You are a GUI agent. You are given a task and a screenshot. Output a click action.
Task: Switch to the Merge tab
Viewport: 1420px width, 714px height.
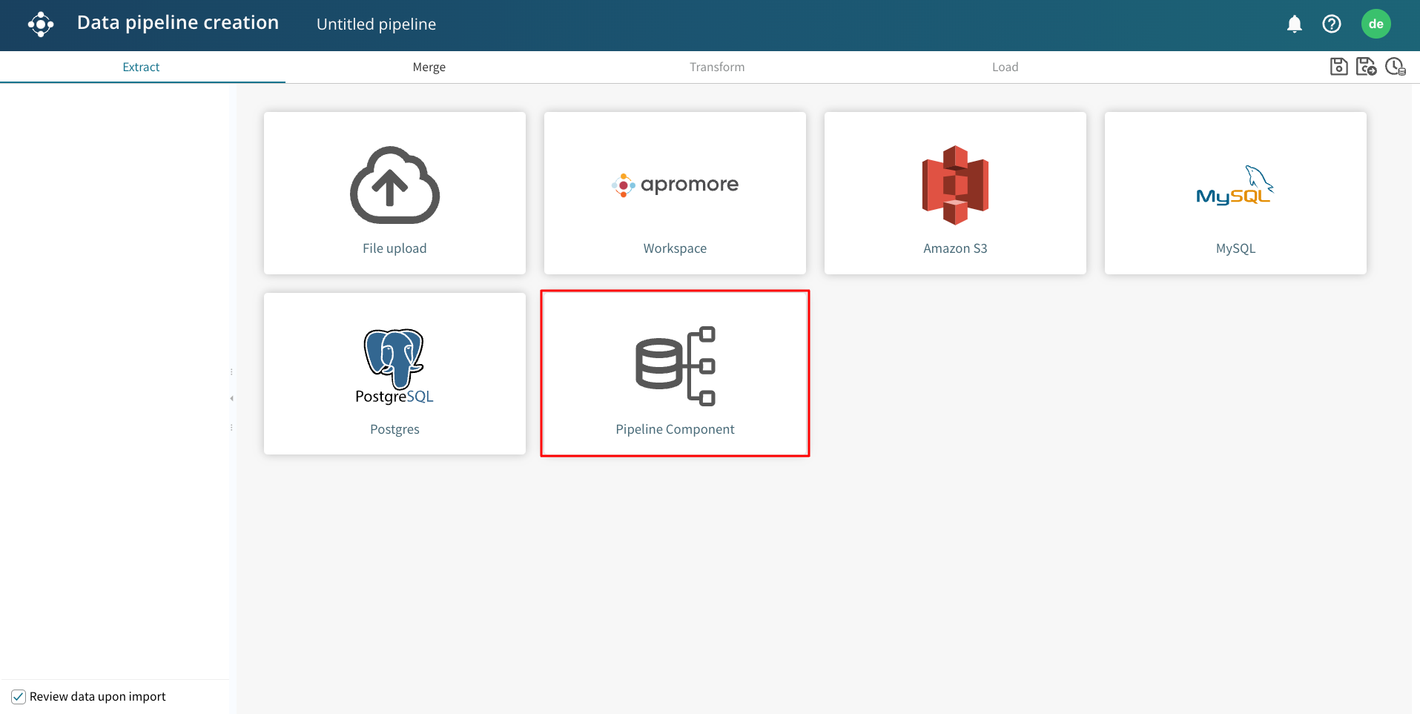429,67
